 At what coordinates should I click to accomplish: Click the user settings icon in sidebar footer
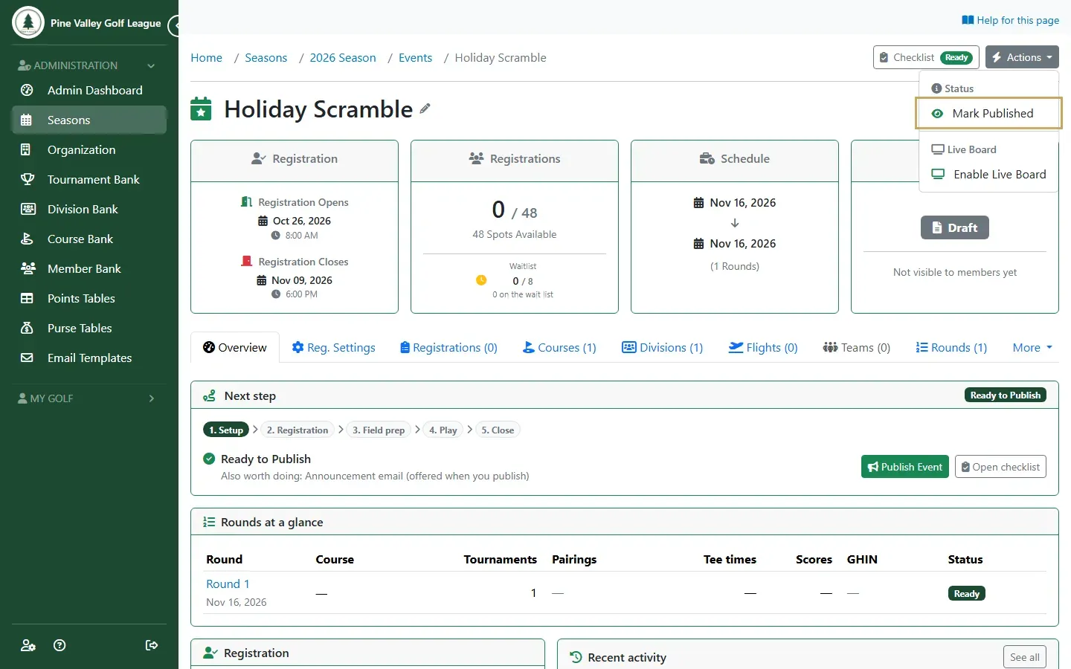28,645
